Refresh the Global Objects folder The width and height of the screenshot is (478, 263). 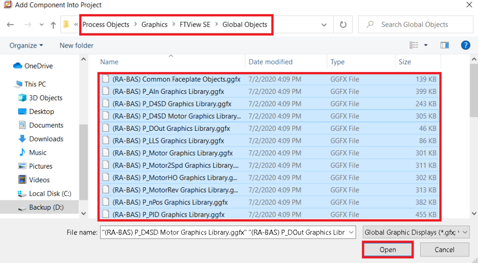(343, 25)
